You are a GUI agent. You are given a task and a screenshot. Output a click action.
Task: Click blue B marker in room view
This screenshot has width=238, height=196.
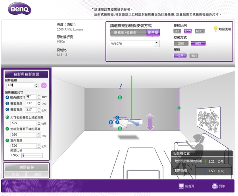click(111, 122)
